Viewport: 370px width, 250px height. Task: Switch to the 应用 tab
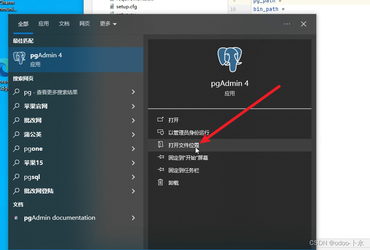click(x=44, y=24)
